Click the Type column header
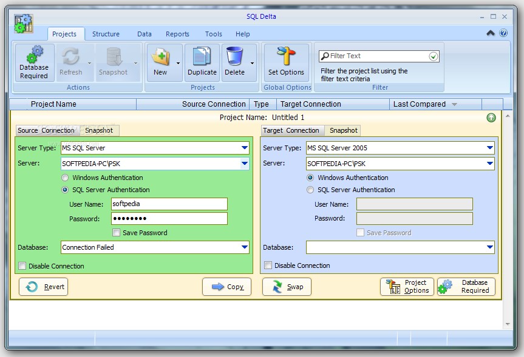This screenshot has height=357, width=524. coord(263,104)
